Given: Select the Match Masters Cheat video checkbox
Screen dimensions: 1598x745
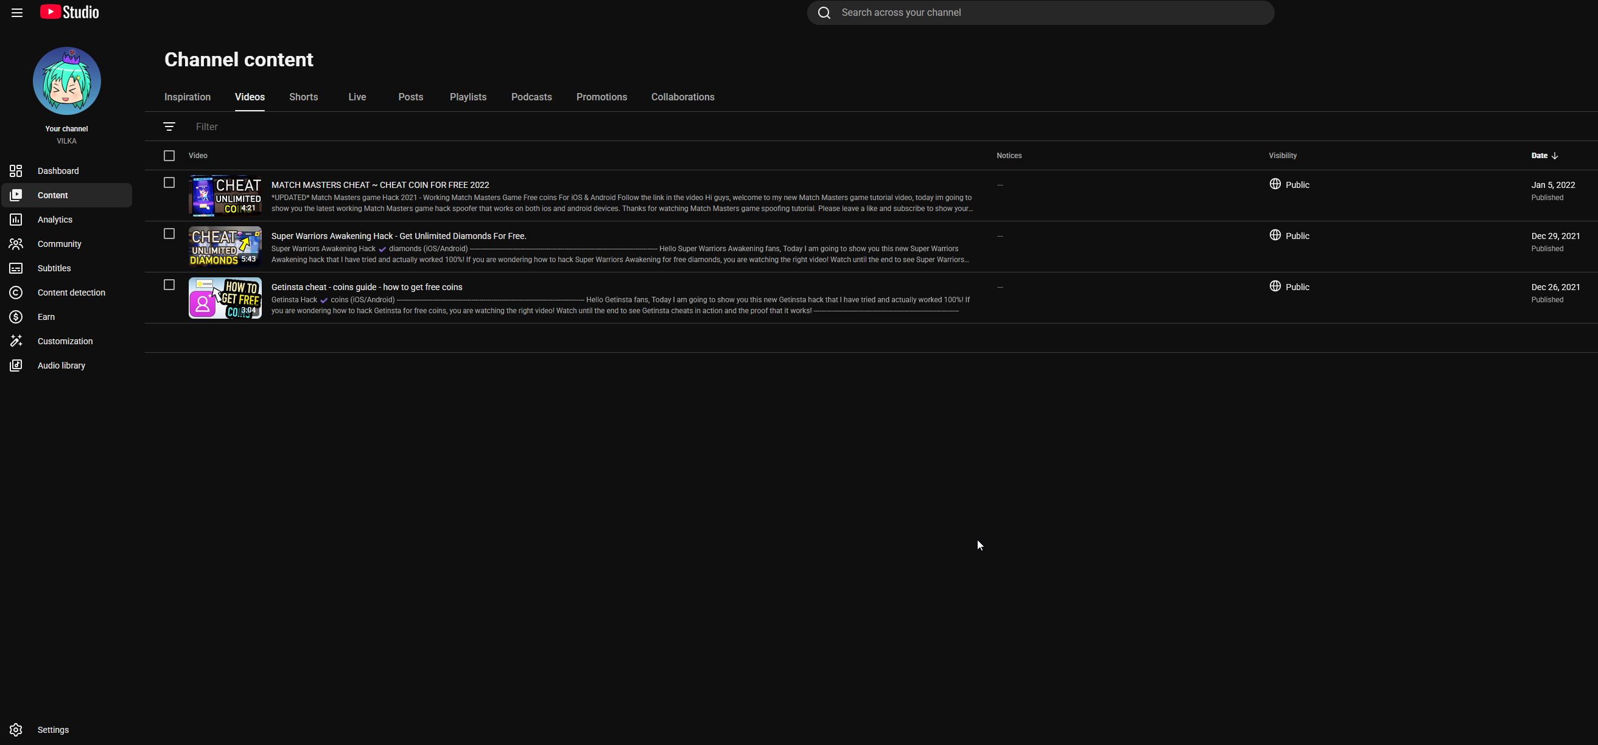Looking at the screenshot, I should click(169, 182).
